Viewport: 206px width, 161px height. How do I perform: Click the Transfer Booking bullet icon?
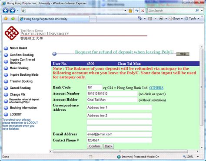click(6, 81)
